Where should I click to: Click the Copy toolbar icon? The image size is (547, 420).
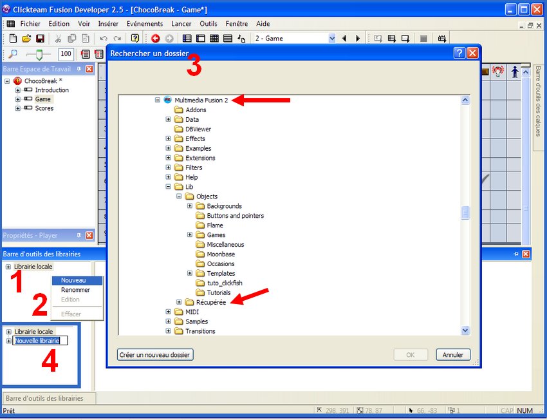click(72, 39)
